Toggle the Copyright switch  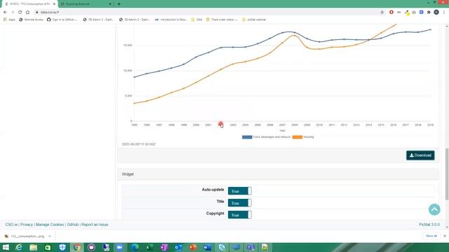pos(240,215)
